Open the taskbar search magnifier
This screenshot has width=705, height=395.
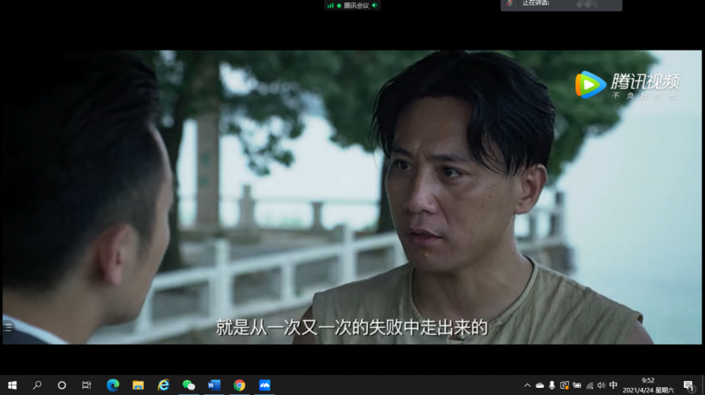click(37, 385)
